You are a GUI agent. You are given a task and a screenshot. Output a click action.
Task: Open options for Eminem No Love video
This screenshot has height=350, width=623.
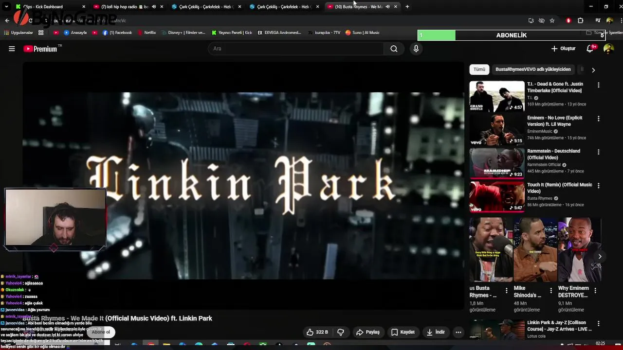(x=598, y=118)
